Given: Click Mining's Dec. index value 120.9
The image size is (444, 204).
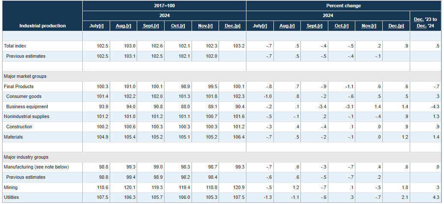Looking at the screenshot, I should tap(237, 187).
